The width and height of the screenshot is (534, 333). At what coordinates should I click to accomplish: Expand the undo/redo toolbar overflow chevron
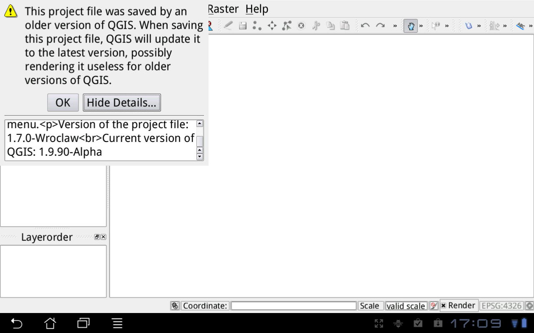[395, 26]
